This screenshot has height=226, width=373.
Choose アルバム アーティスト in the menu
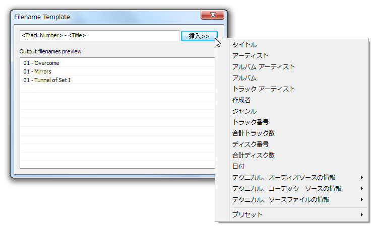[292, 67]
